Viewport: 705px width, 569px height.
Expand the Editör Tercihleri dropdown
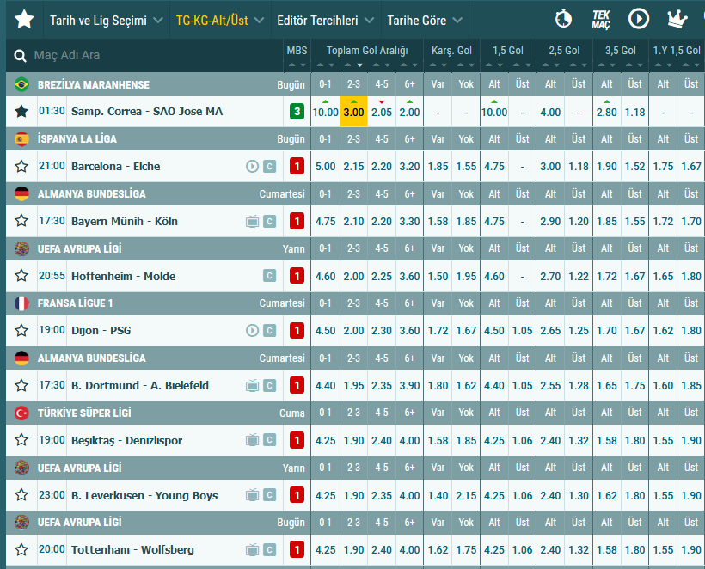(x=326, y=21)
